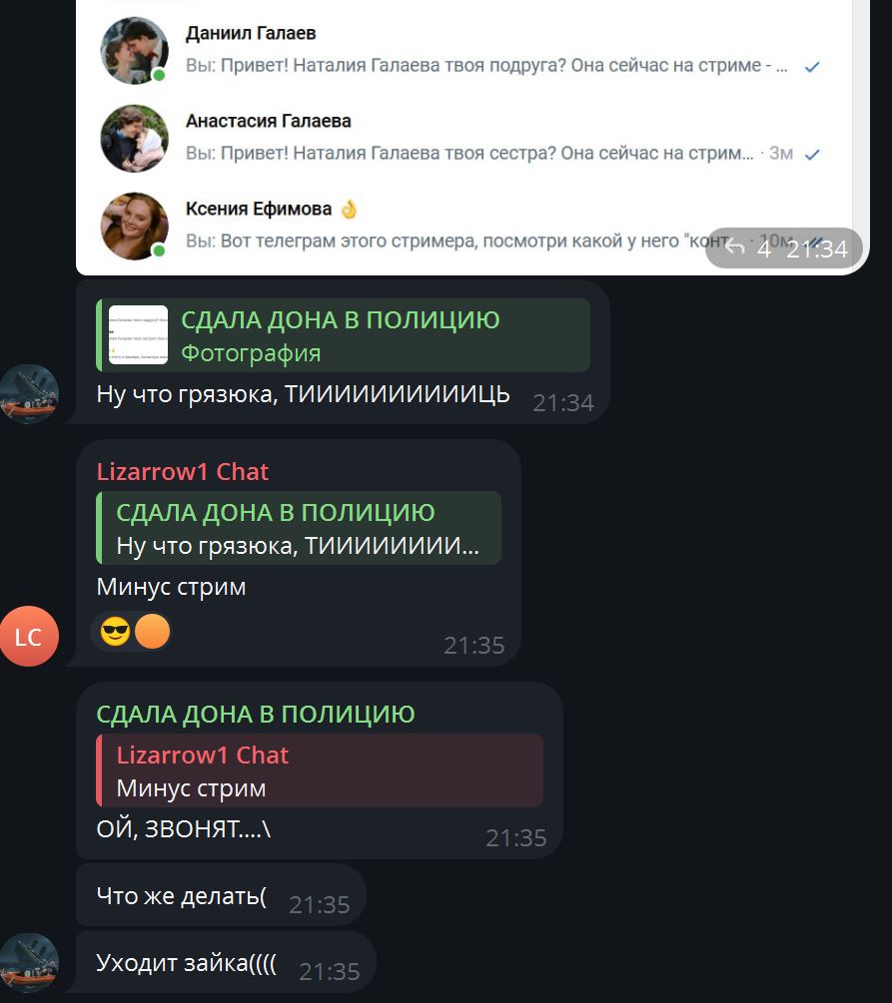Click the ОЙ, ЗВОНЯТ message bubble
The width and height of the screenshot is (892, 1003).
(x=320, y=770)
